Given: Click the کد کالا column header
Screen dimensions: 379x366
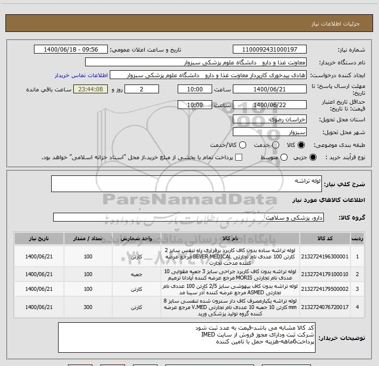Looking at the screenshot, I should point(325,239).
